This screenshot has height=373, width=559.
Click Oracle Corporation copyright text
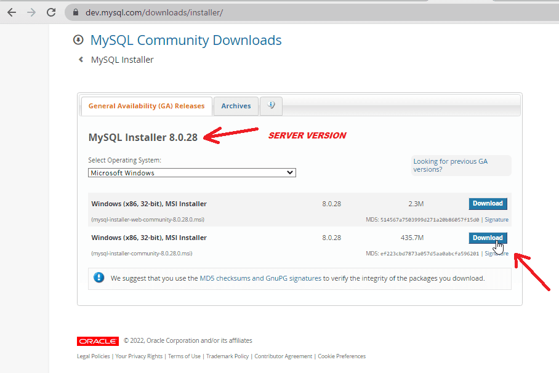coord(188,340)
